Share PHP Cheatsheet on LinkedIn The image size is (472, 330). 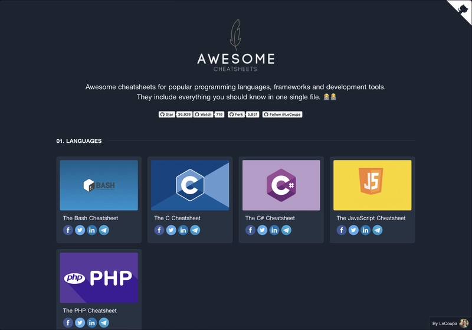pyautogui.click(x=92, y=322)
